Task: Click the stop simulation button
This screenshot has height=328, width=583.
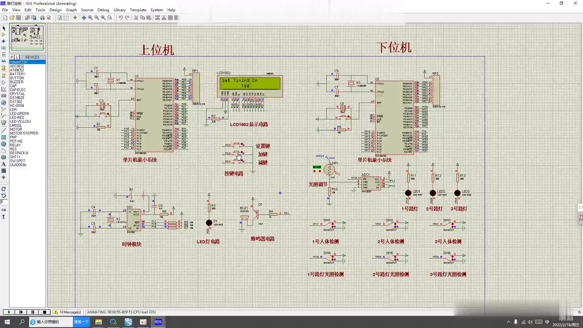Action: (x=44, y=312)
